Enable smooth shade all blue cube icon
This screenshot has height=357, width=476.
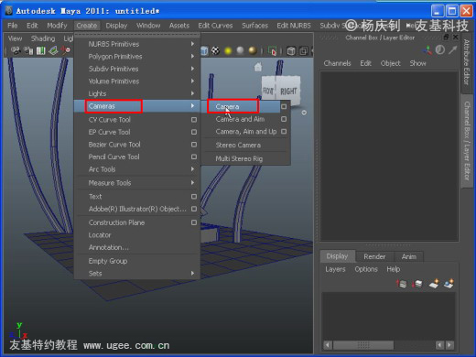204,50
